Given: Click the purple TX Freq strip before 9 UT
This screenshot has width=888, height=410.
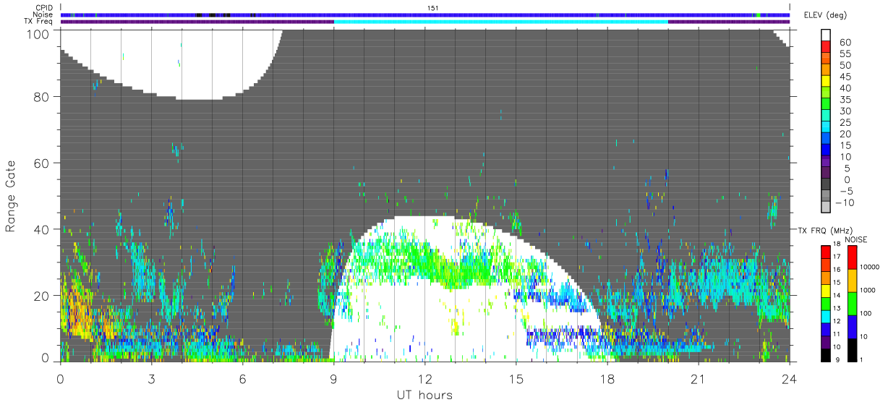Looking at the screenshot, I should coord(197,22).
